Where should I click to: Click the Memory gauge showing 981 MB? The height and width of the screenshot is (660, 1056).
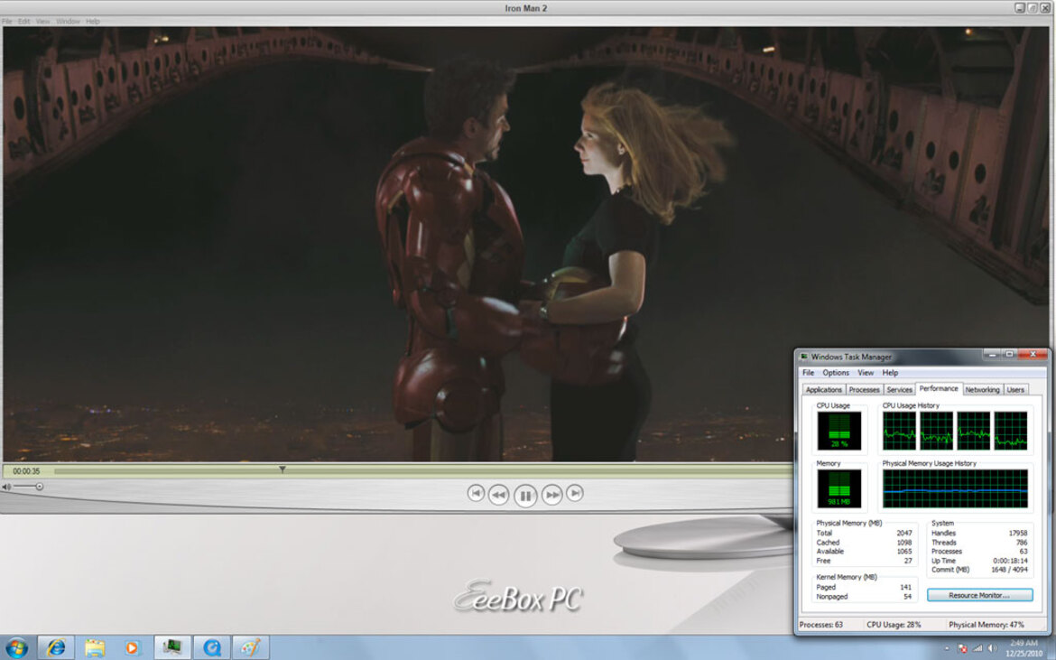[x=839, y=488]
